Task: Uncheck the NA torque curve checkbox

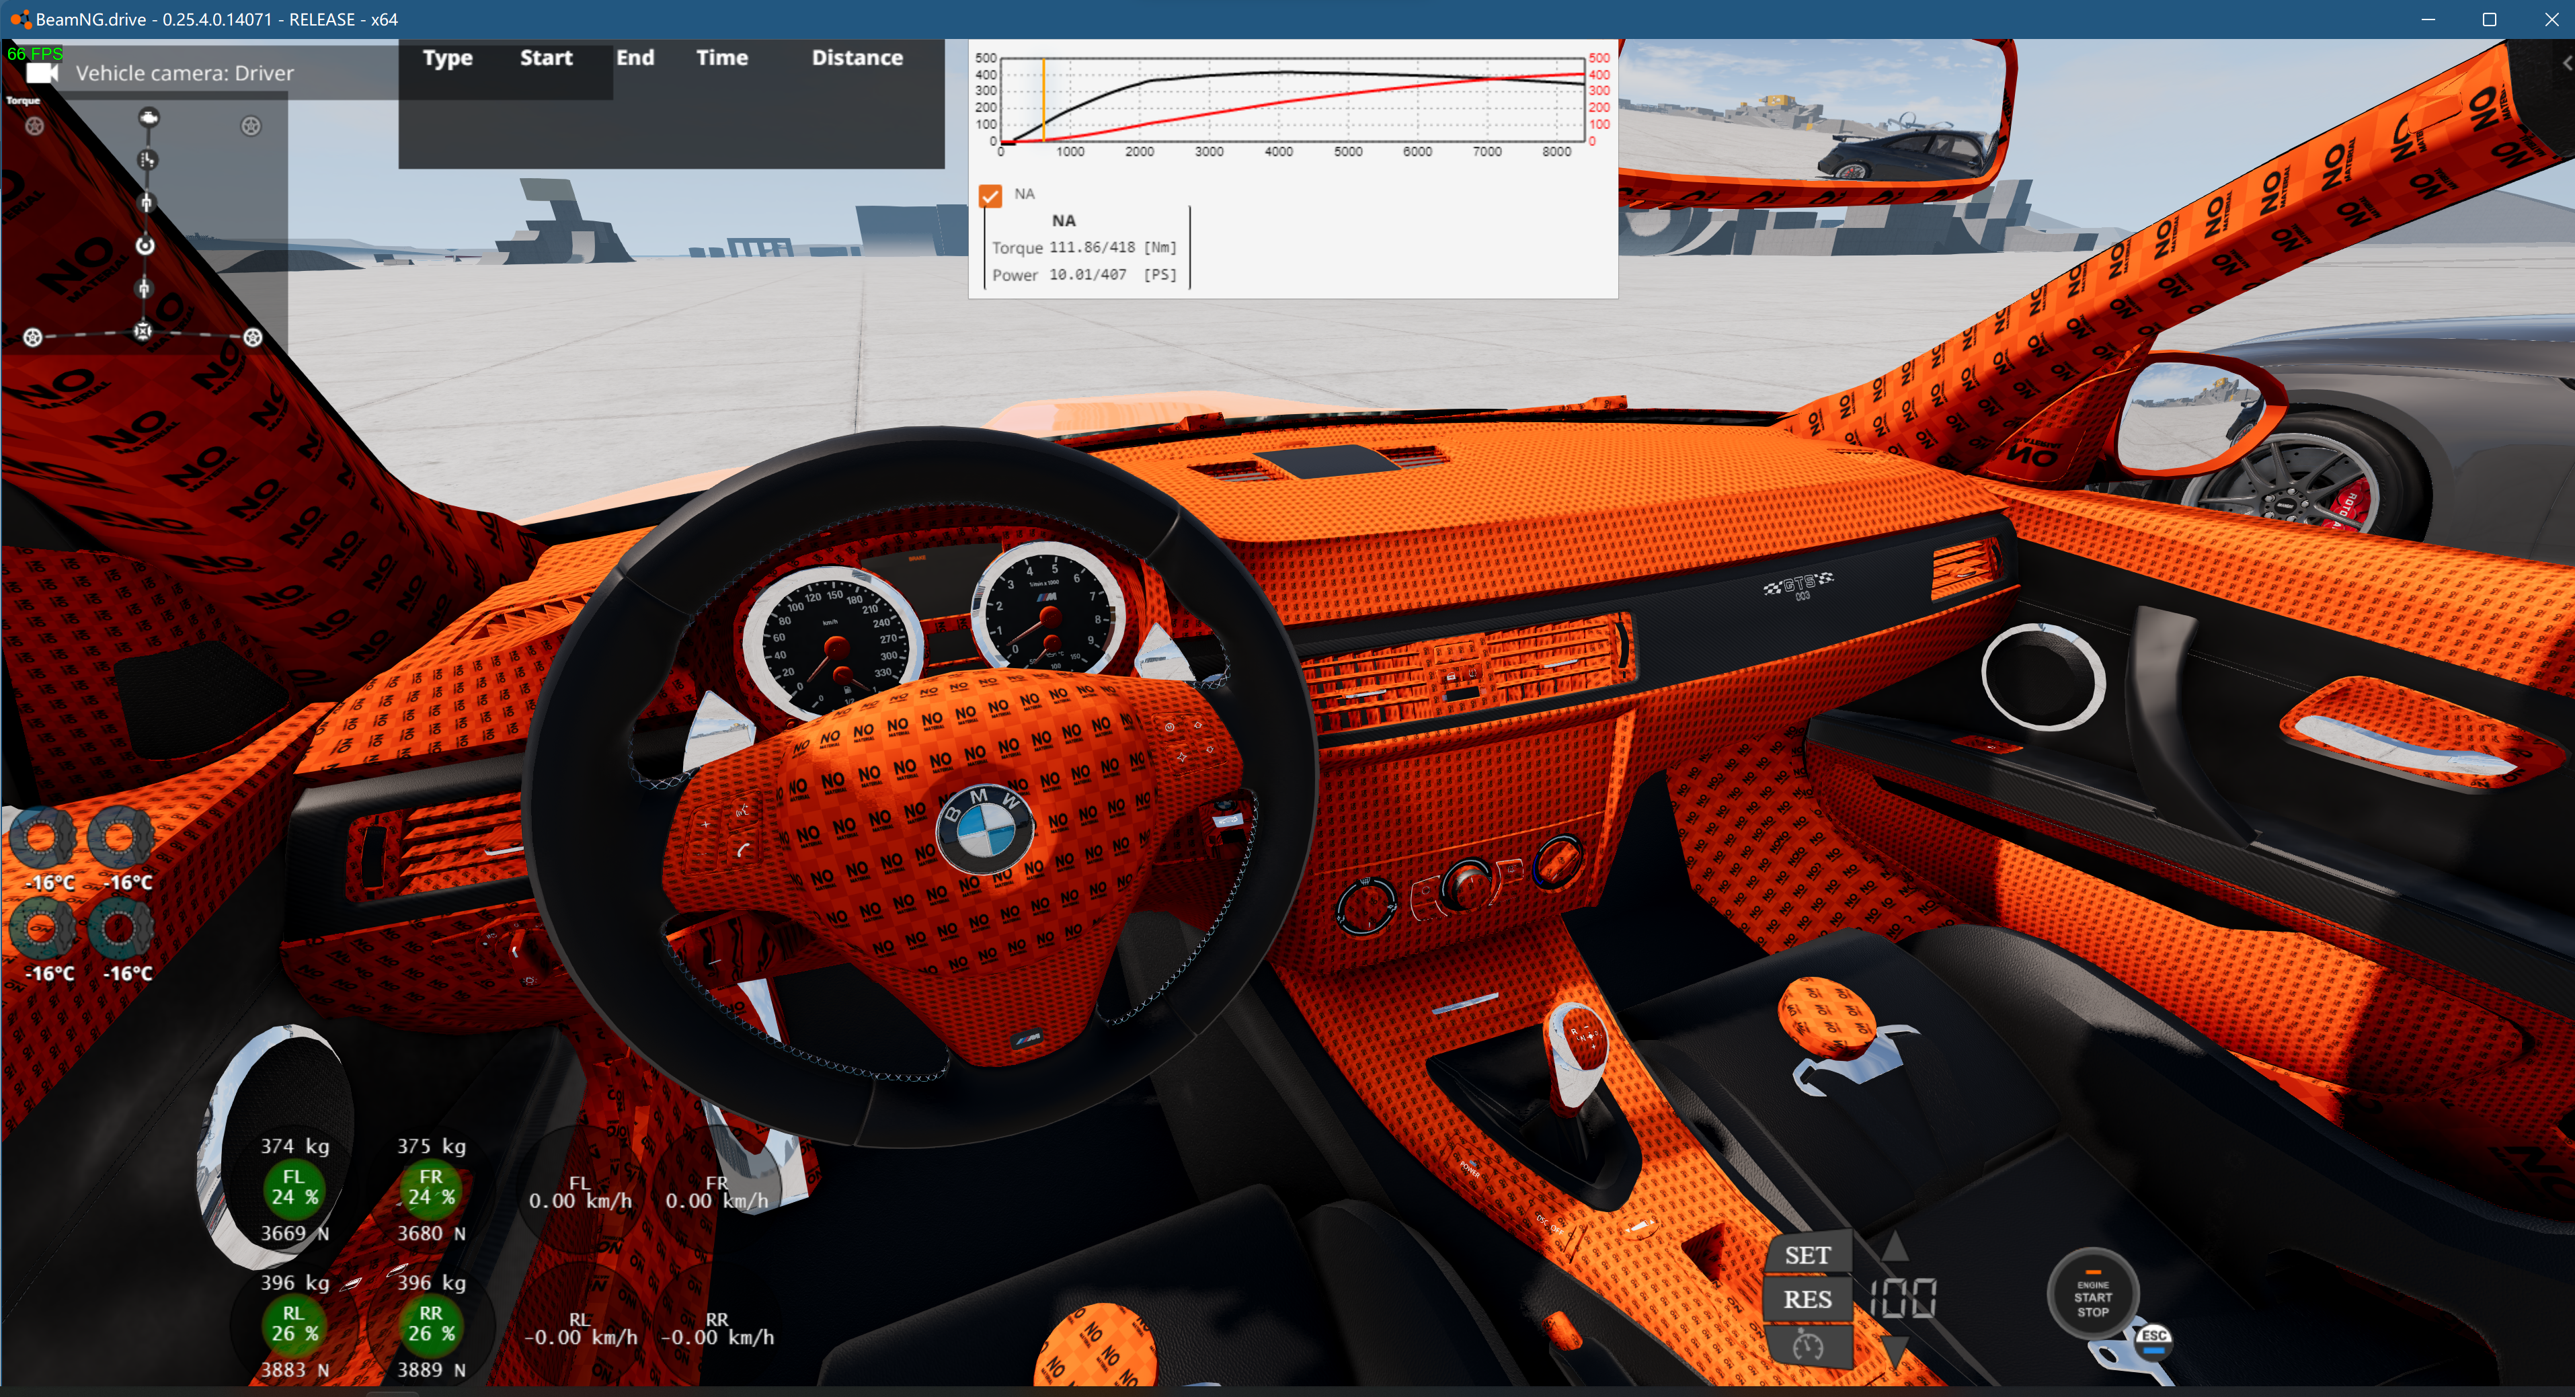Action: tap(990, 196)
